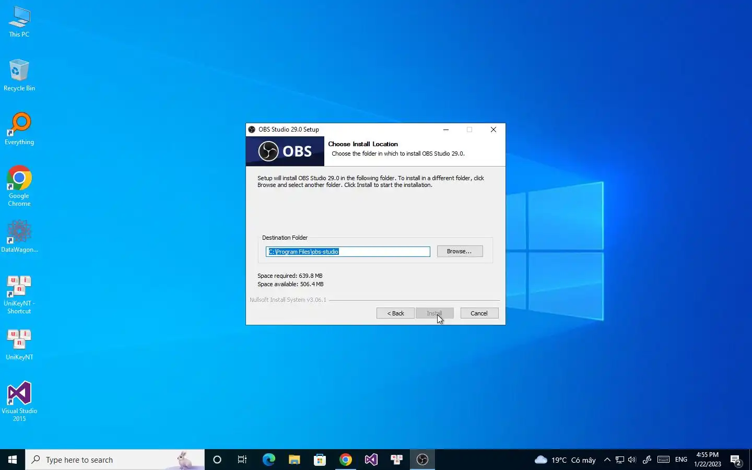Select the DataWagon desktop shortcut
The height and width of the screenshot is (470, 752).
pos(19,236)
